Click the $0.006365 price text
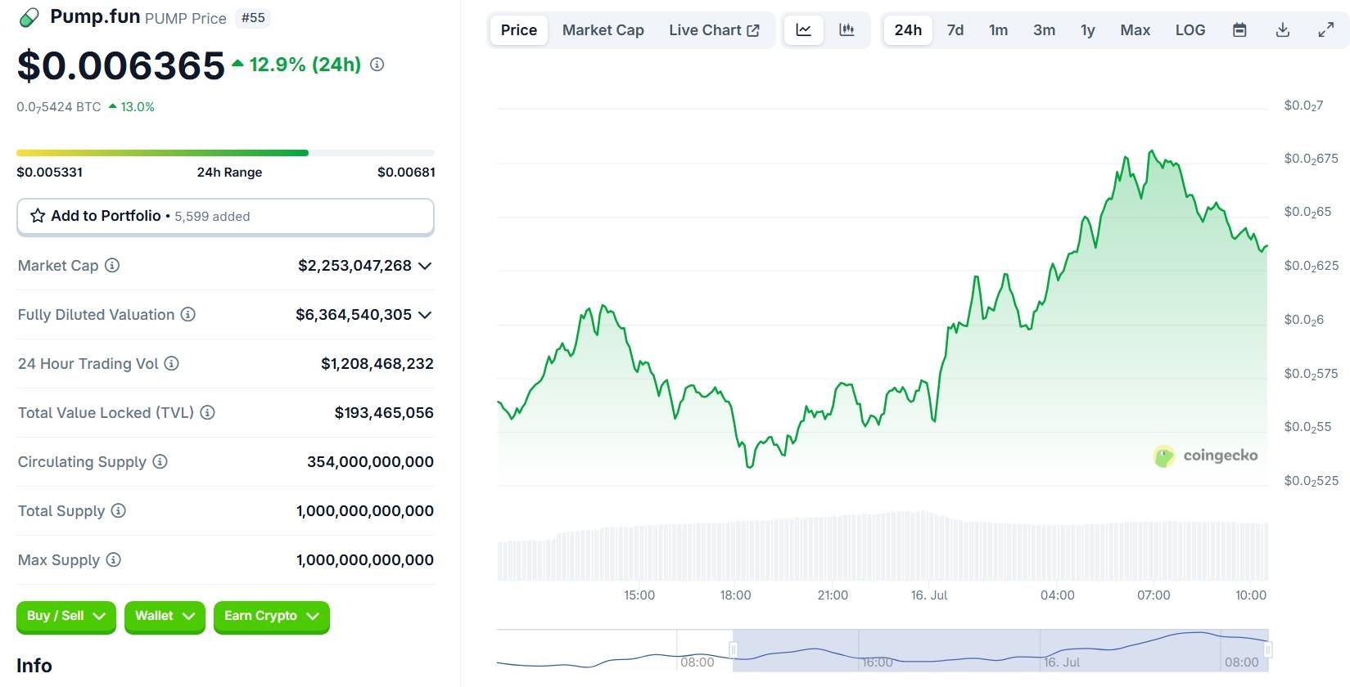This screenshot has height=687, width=1350. click(x=120, y=65)
